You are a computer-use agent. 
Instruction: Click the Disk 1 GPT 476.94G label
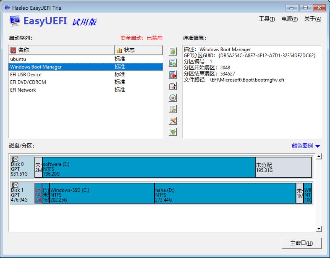pos(19,195)
